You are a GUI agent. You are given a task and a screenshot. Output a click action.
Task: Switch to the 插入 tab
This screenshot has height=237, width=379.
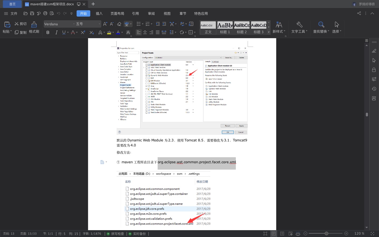pyautogui.click(x=99, y=13)
